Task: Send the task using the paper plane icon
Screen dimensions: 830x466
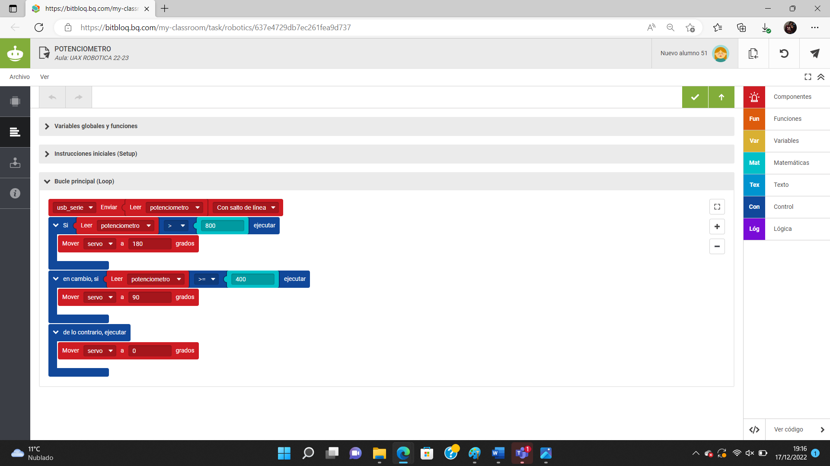Action: (x=814, y=54)
